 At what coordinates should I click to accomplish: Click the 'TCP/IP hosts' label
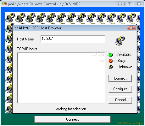(27, 49)
